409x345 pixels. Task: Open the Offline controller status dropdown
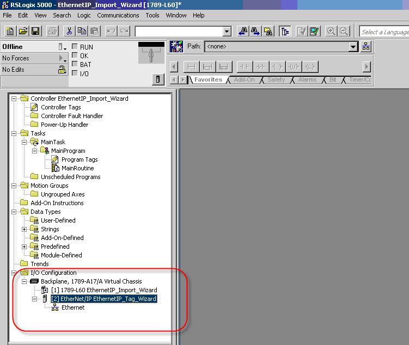click(x=62, y=47)
